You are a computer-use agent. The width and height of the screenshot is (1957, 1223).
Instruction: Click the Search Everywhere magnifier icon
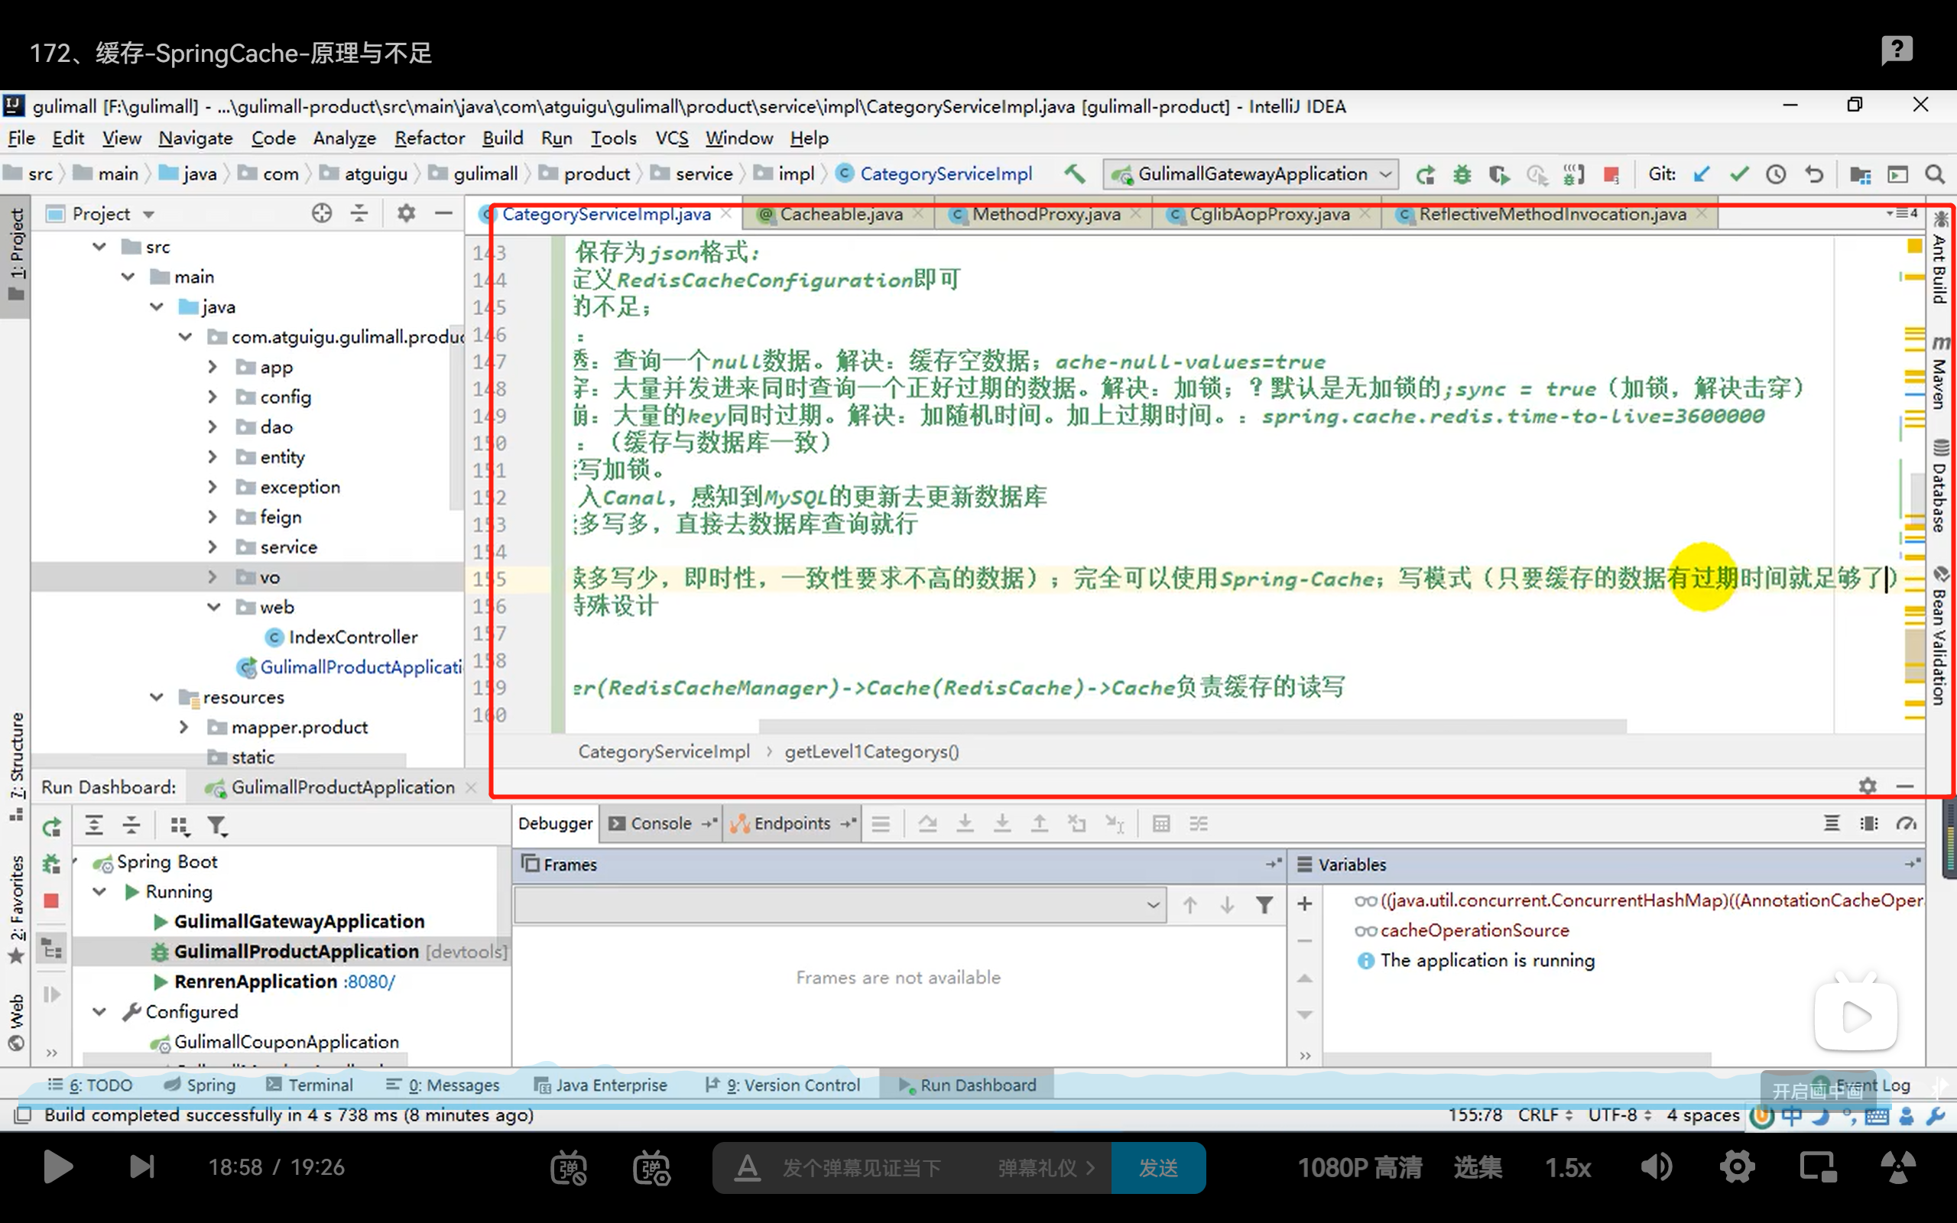[1934, 174]
